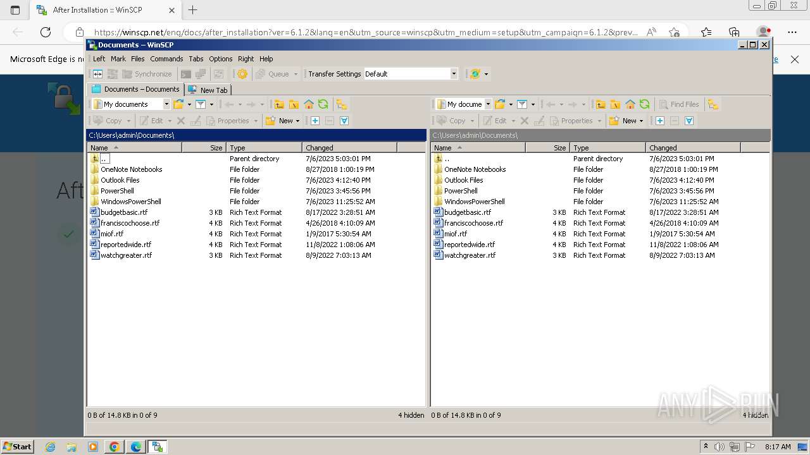Viewport: 810px width, 455px height.
Task: Click Internet Explorer icon in the taskbar
Action: tap(51, 447)
